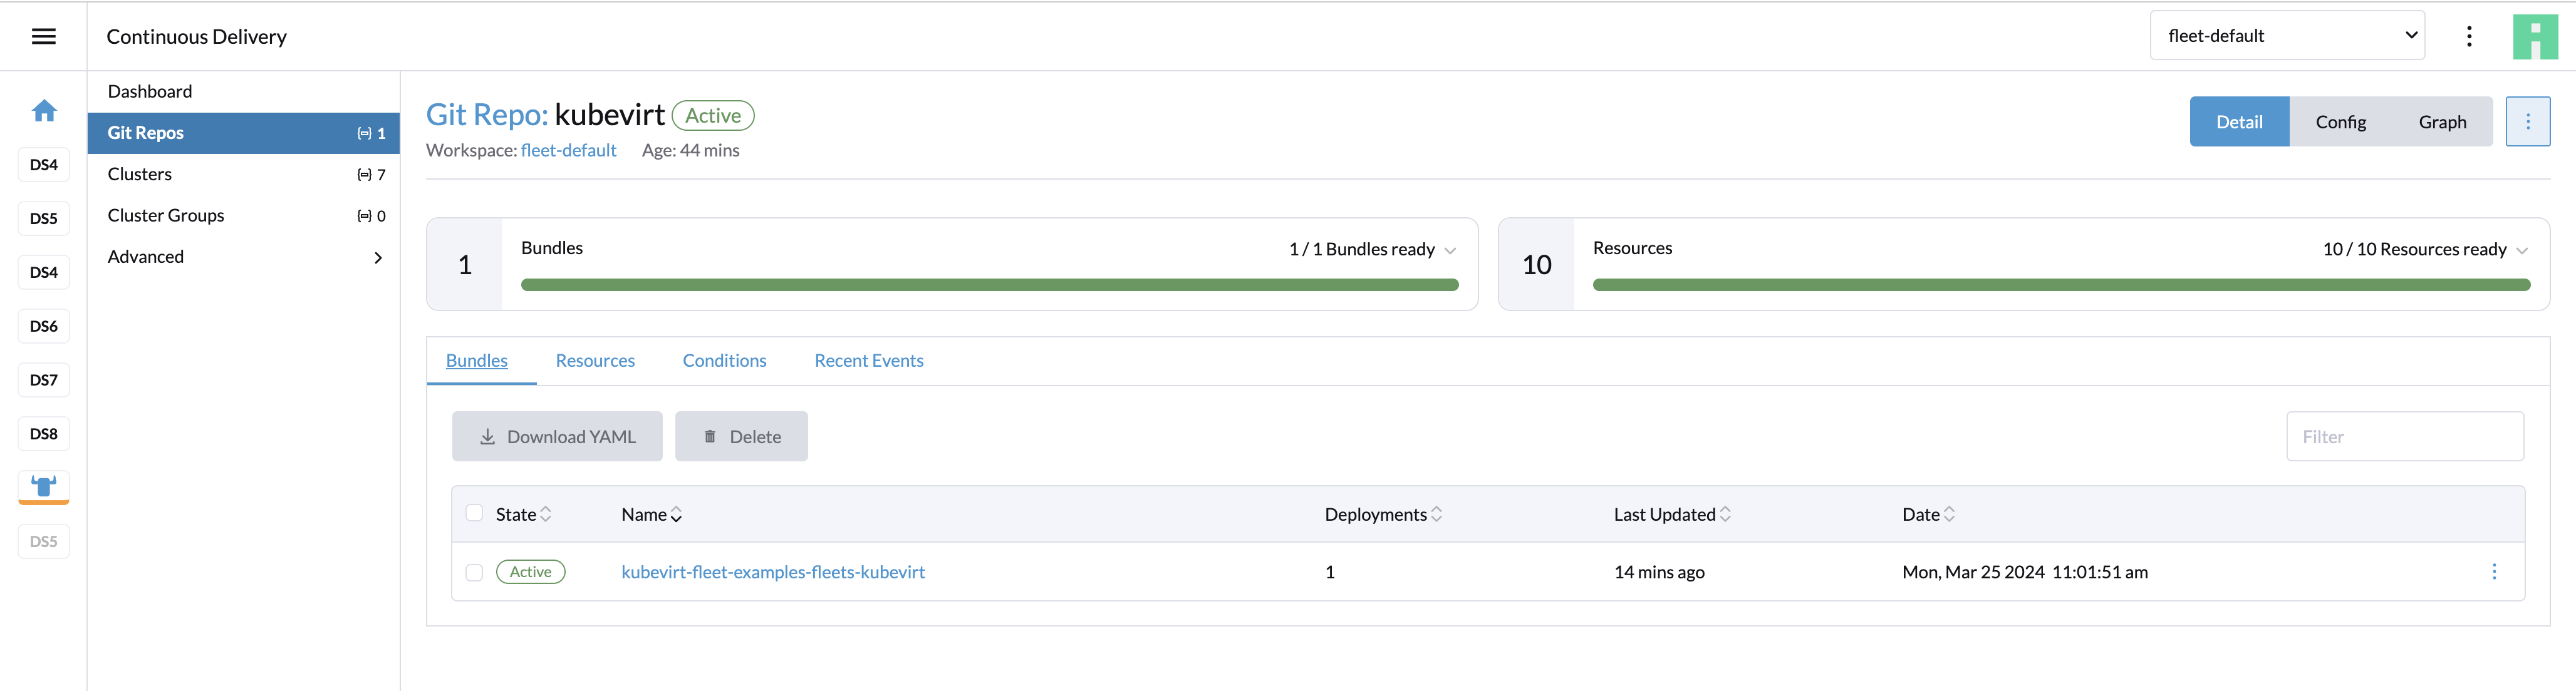Open the header vertical dots menu

(x=2469, y=37)
